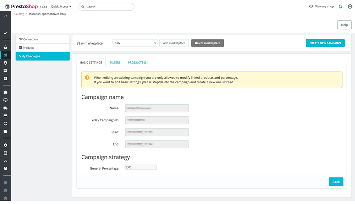Click the 'Campaign name' heading
This screenshot has width=355, height=204.
(x=103, y=97)
